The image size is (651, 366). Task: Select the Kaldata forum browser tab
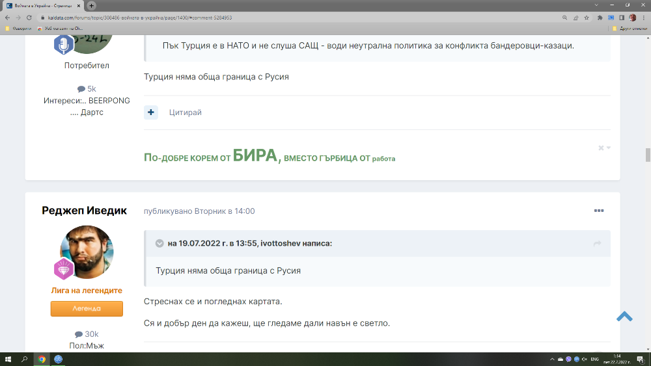[x=43, y=6]
